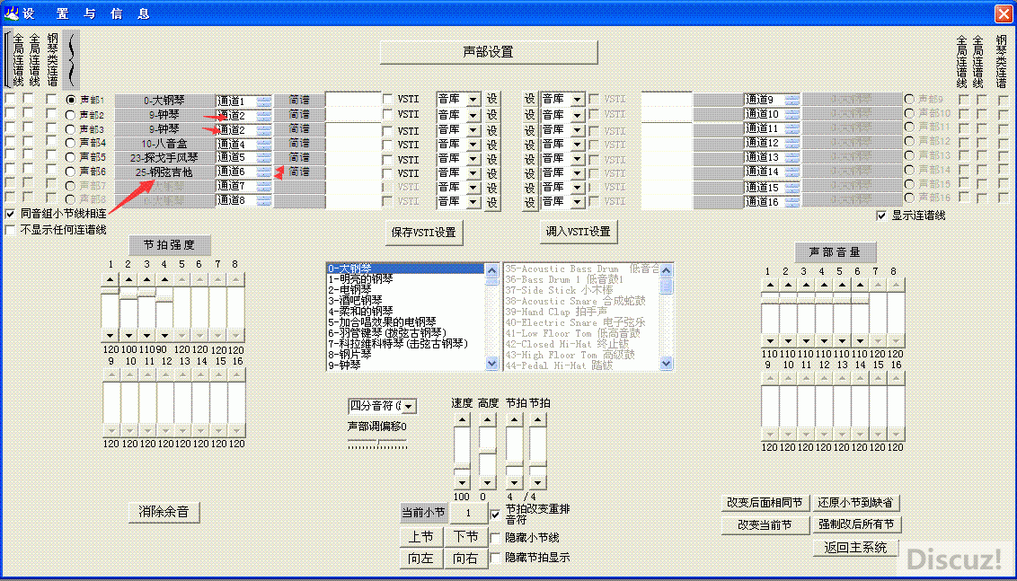Click down arrow of voice volume column 6

click(860, 341)
